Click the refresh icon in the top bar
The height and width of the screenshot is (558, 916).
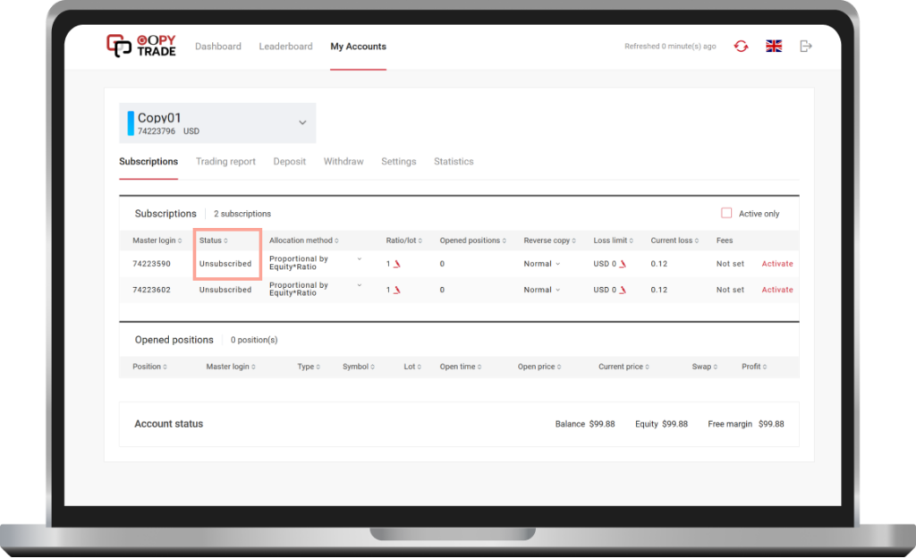click(x=741, y=46)
